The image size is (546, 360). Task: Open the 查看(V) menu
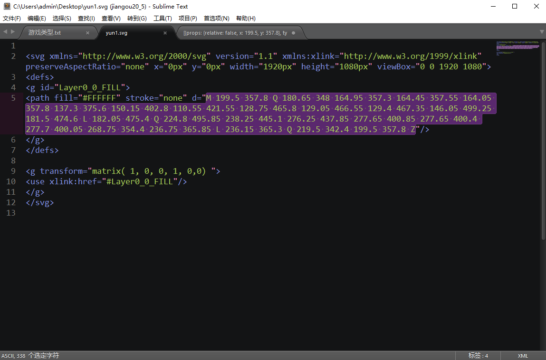111,19
